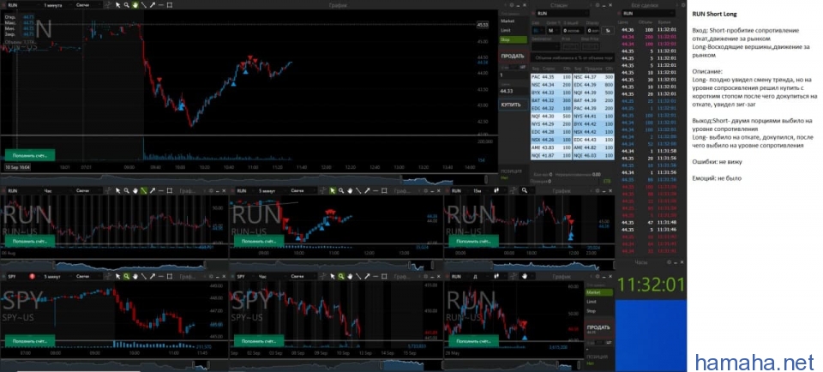The image size is (823, 372).
Task: Click ПРОДАТЬ button in RUN daily chart panel
Action: pos(598,328)
